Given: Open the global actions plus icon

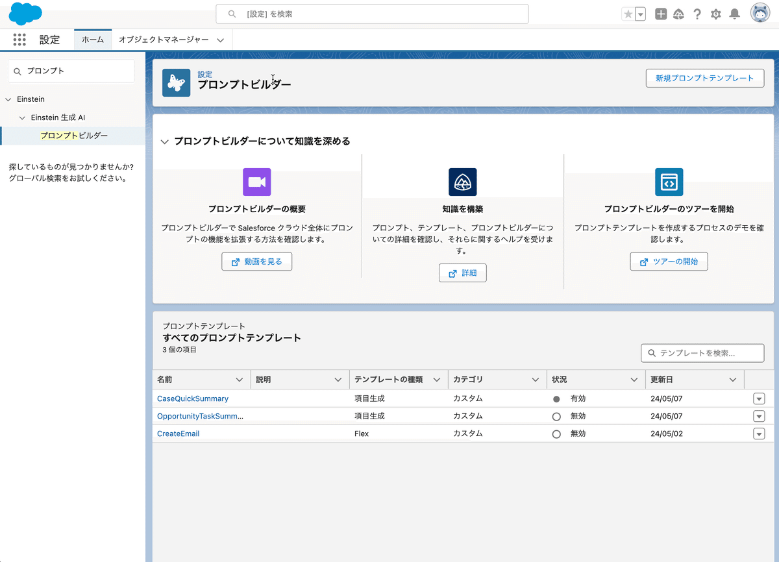Looking at the screenshot, I should tap(661, 14).
